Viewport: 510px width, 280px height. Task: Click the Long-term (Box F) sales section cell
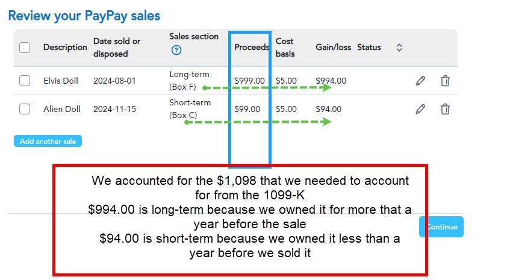click(189, 81)
